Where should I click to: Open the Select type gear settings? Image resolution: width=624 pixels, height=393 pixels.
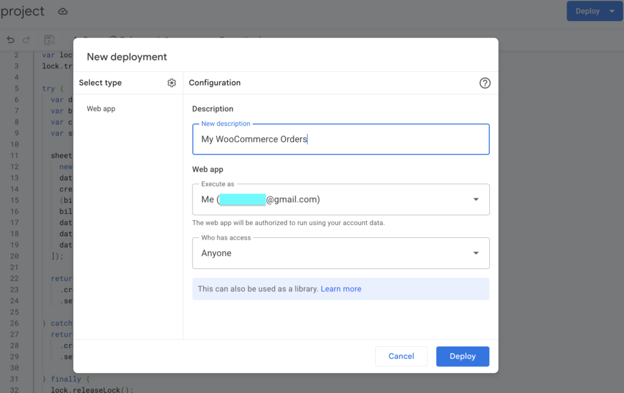click(171, 83)
